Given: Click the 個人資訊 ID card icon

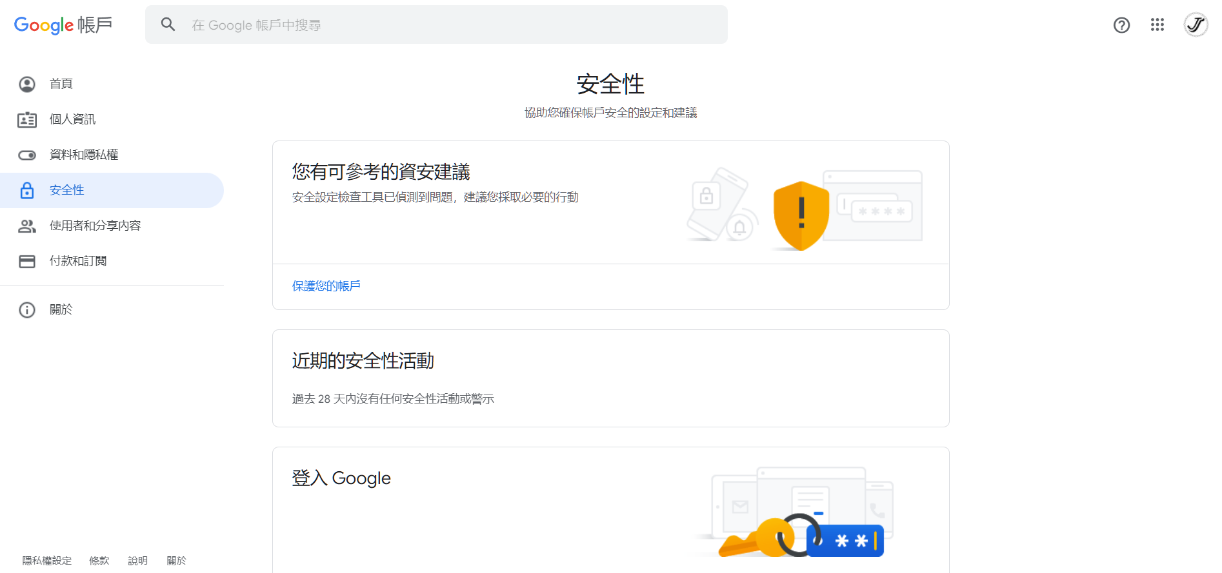Looking at the screenshot, I should click(27, 119).
